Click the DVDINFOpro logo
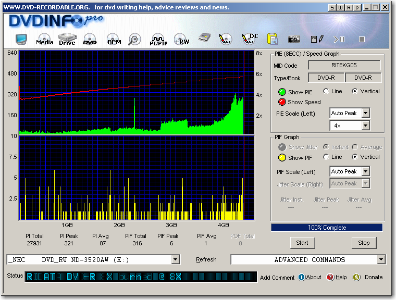Screen dimensions: 396x300 (56, 21)
